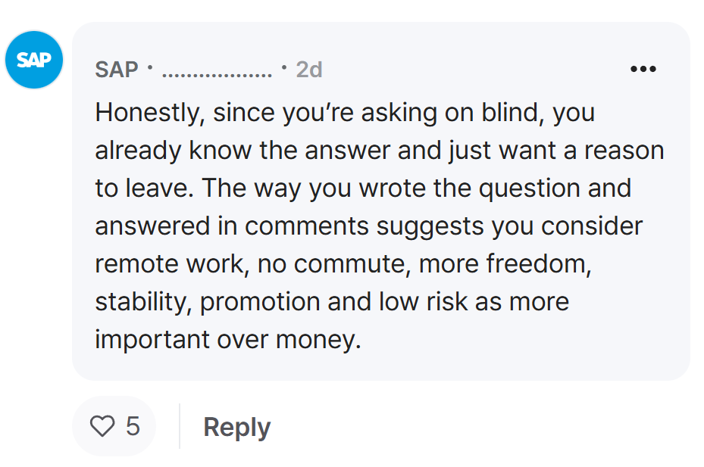Click the words important over money

tap(228, 340)
